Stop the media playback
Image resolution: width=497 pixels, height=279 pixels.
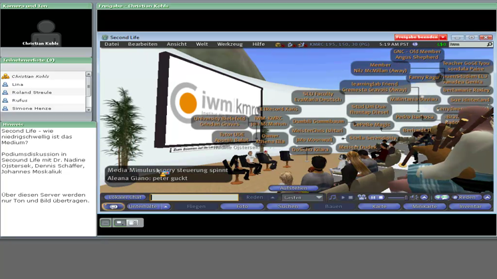[381, 197]
